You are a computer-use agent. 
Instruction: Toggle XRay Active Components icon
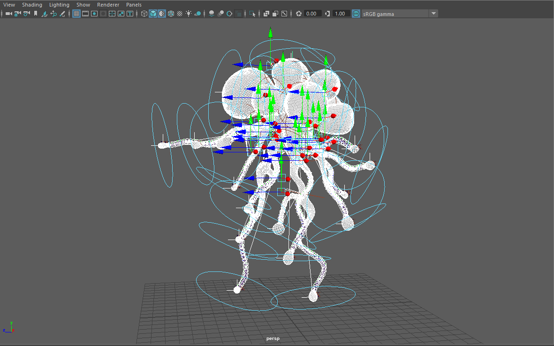tap(275, 14)
